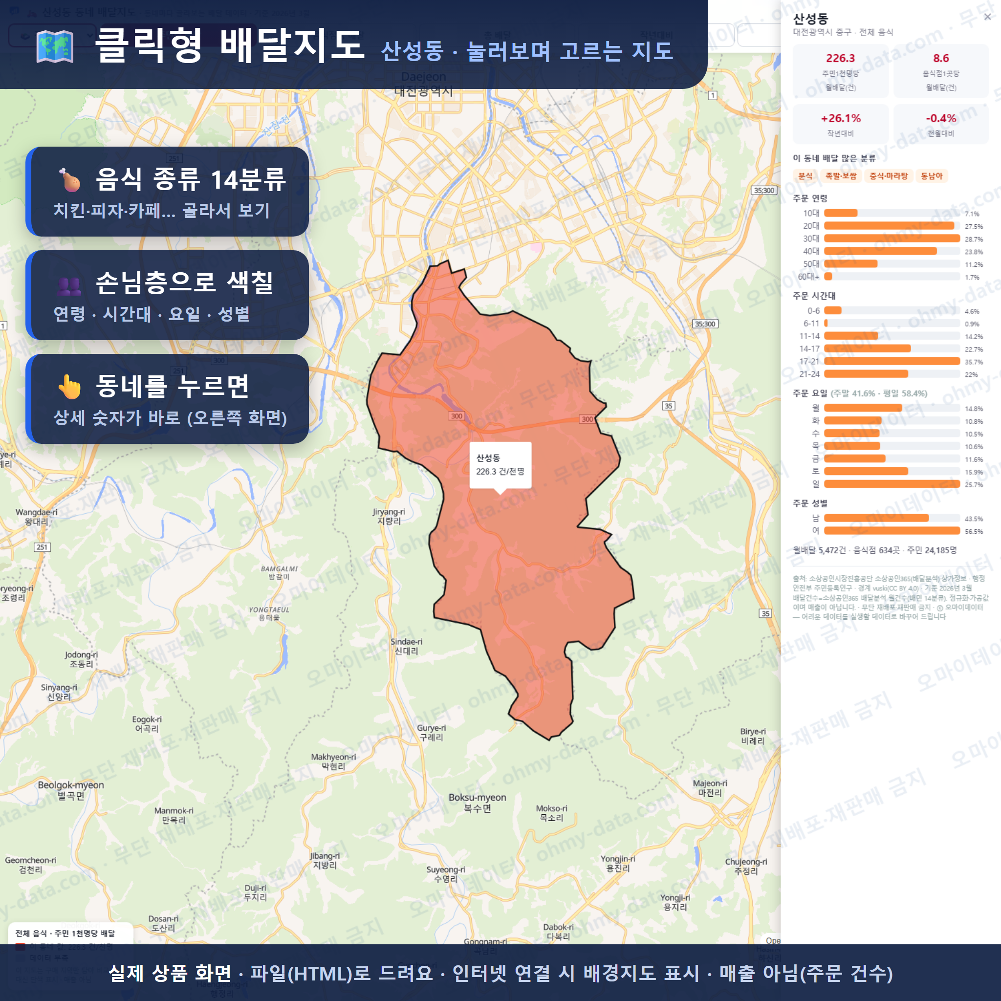Click the Suyeong-ri 수영리 map label
This screenshot has width=1001, height=1001.
coord(446,874)
